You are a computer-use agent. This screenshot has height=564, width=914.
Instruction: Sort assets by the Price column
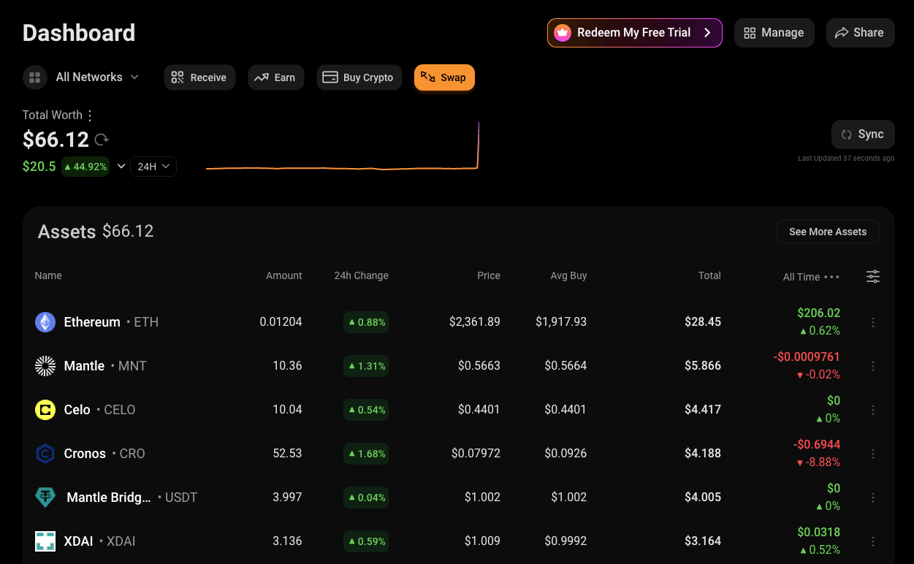489,275
